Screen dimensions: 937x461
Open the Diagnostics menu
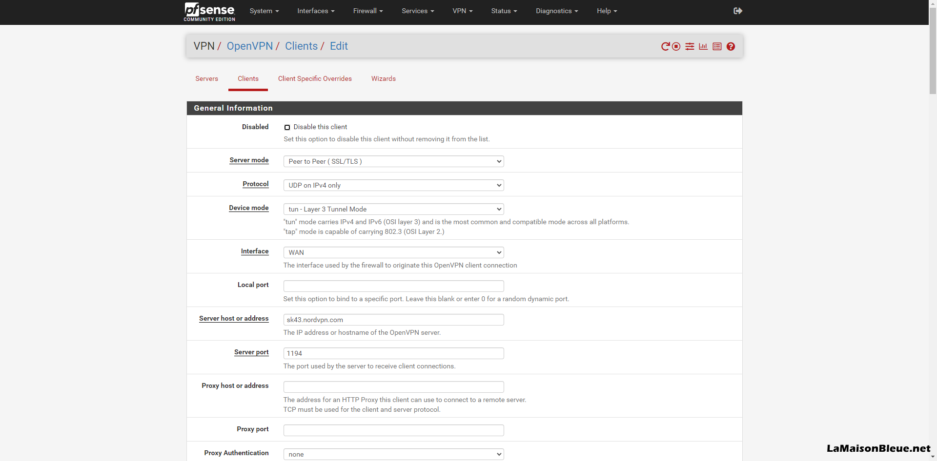coord(557,11)
